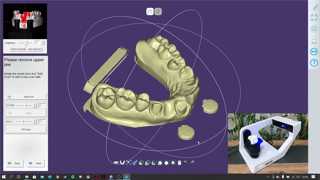
Task: Click the Apply button
Action: point(26,113)
